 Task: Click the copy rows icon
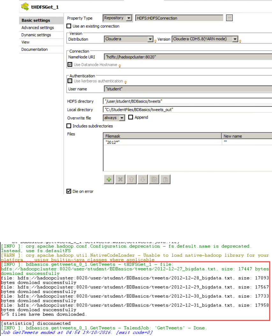click(154, 180)
